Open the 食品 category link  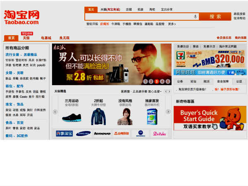9,123
